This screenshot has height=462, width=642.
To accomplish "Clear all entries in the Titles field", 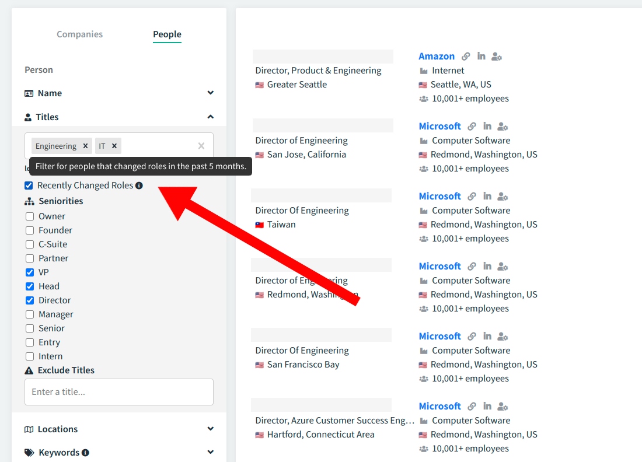I will point(201,146).
